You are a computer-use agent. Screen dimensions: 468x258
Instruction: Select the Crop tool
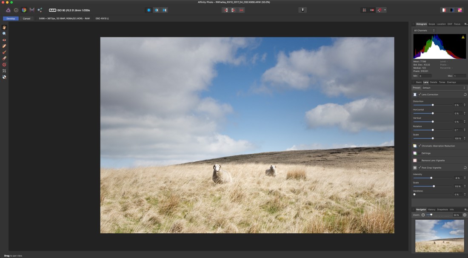click(x=4, y=71)
